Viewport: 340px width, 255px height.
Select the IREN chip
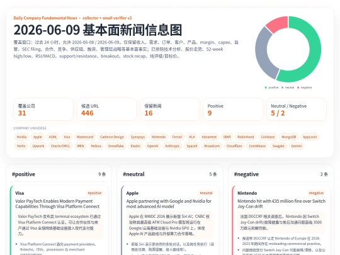tap(81, 146)
